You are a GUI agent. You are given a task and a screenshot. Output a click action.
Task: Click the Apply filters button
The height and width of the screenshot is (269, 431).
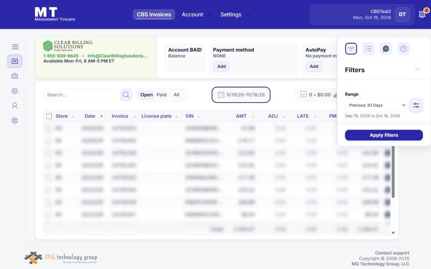[384, 135]
